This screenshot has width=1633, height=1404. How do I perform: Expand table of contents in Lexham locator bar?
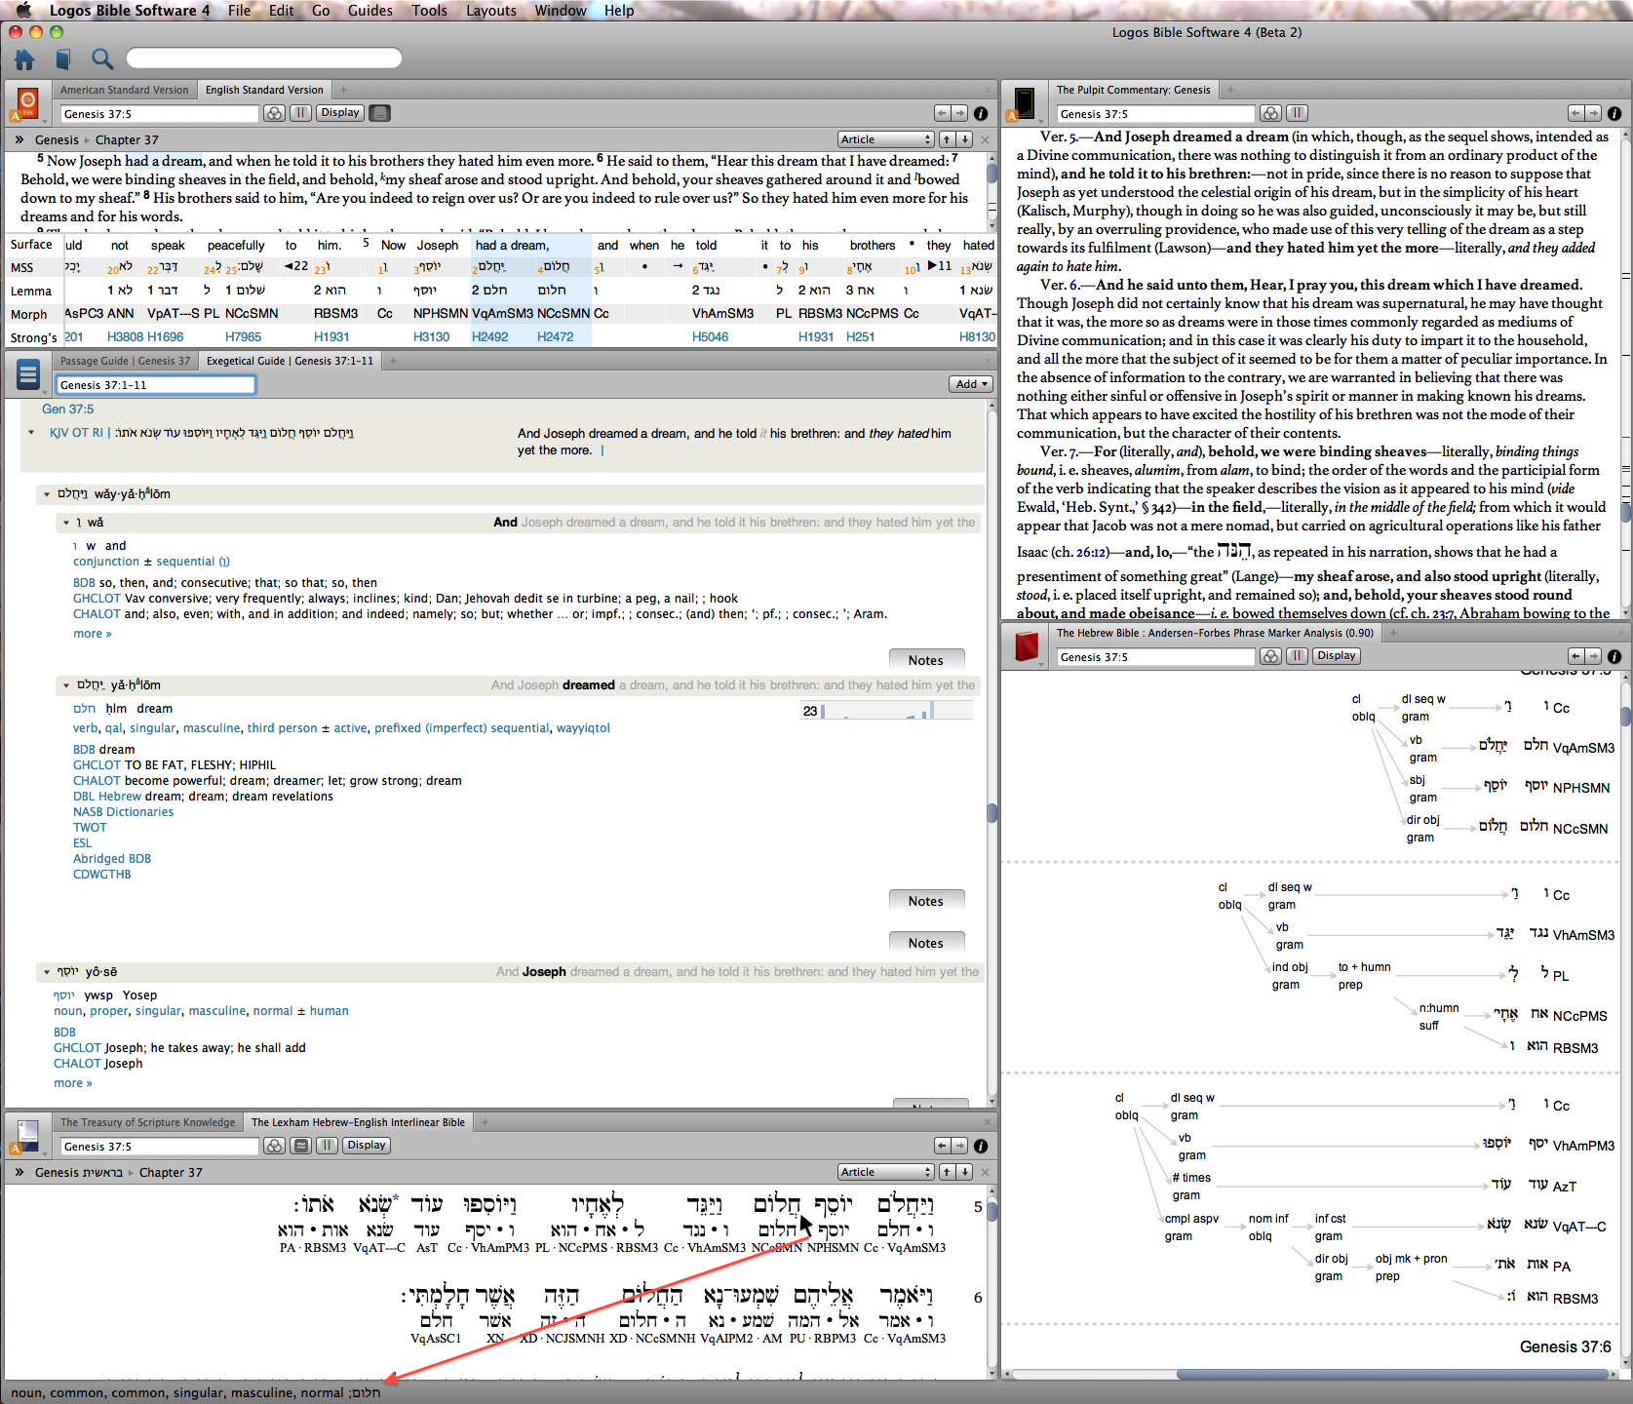point(19,1172)
